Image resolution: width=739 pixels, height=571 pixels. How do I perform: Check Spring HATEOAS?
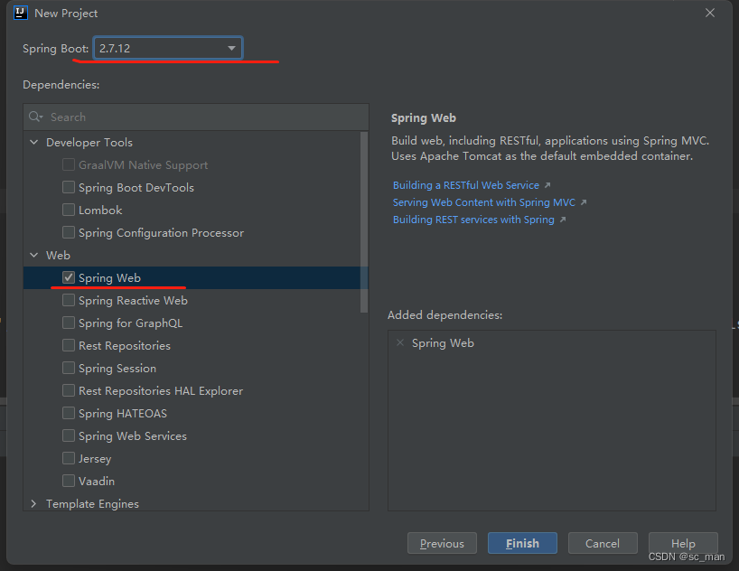(69, 414)
